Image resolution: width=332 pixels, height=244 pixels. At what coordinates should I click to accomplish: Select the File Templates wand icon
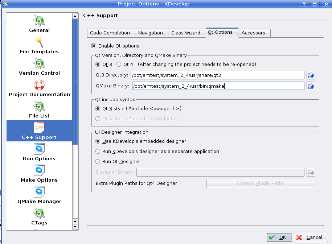(x=39, y=42)
